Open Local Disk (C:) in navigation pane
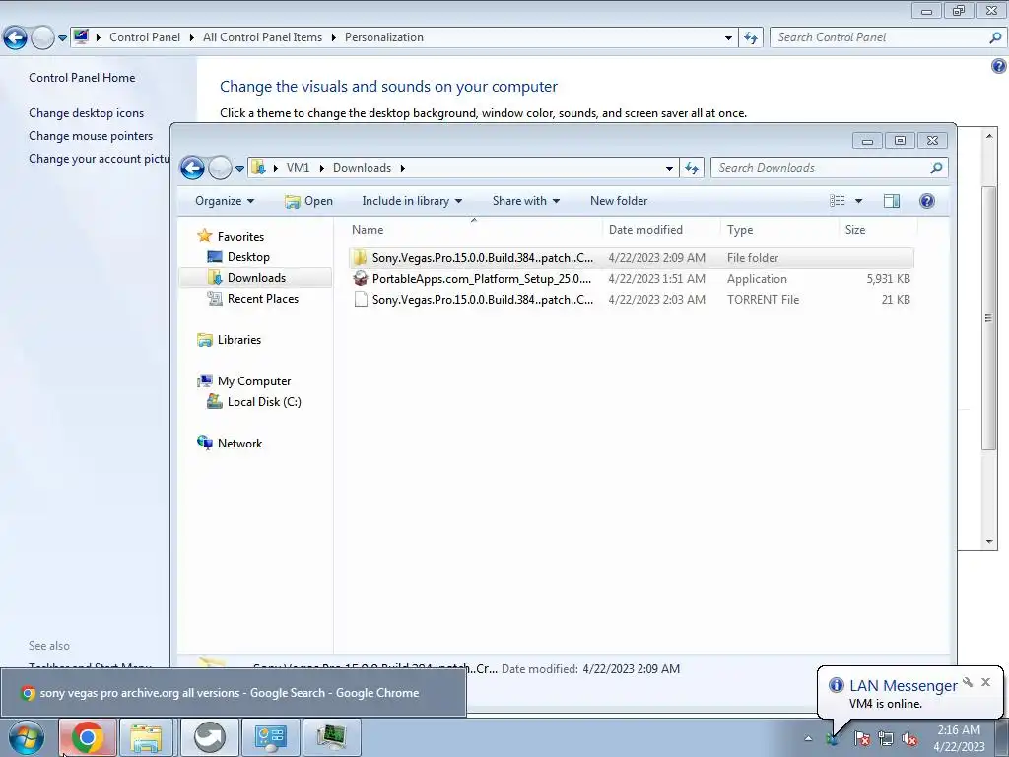1009x757 pixels. (x=264, y=402)
